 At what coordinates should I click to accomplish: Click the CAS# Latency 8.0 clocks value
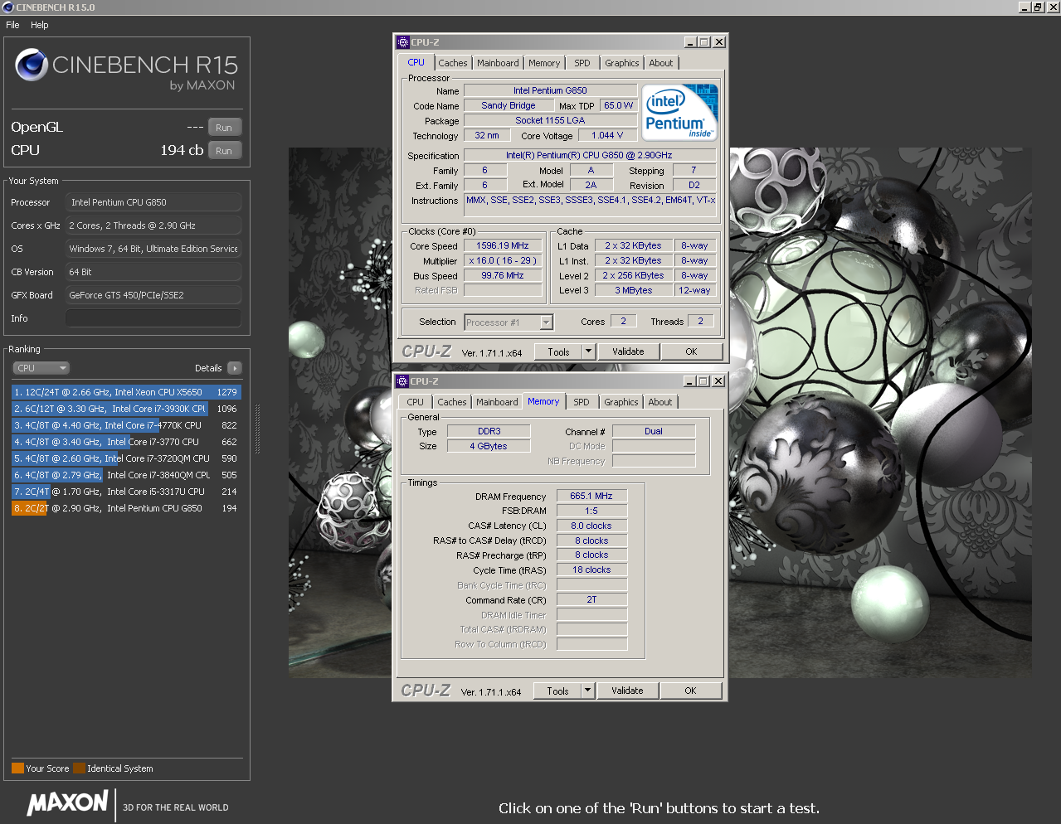point(591,526)
